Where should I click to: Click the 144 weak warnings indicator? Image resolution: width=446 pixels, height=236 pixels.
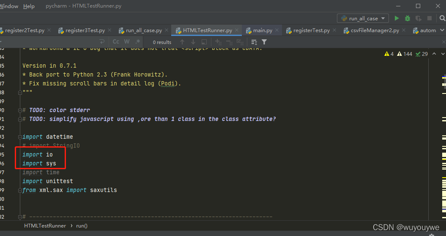click(405, 54)
